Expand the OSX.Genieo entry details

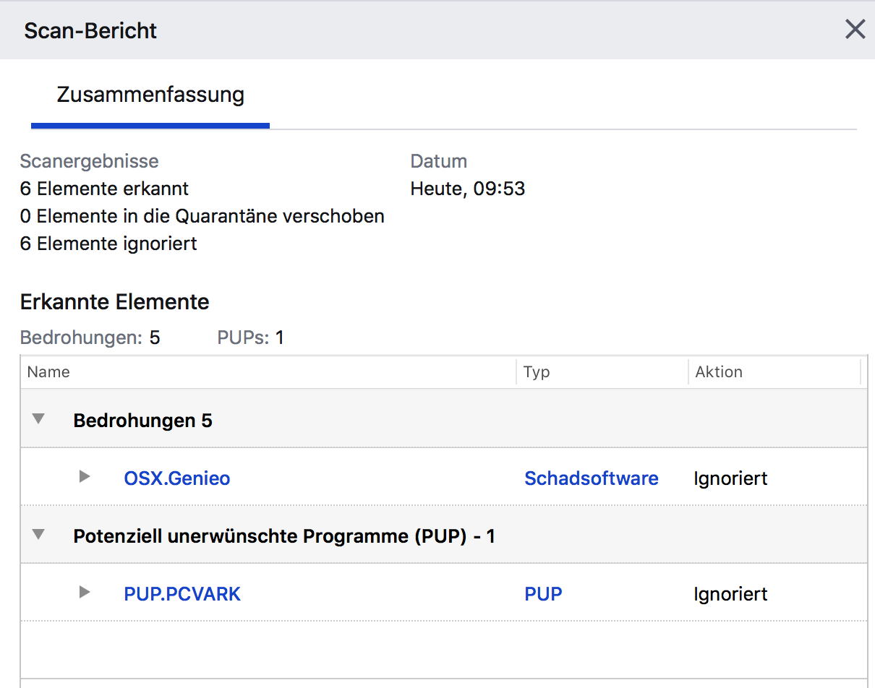[x=85, y=477]
